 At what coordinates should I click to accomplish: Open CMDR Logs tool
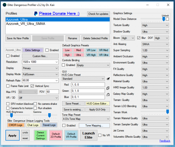pos(16,125)
